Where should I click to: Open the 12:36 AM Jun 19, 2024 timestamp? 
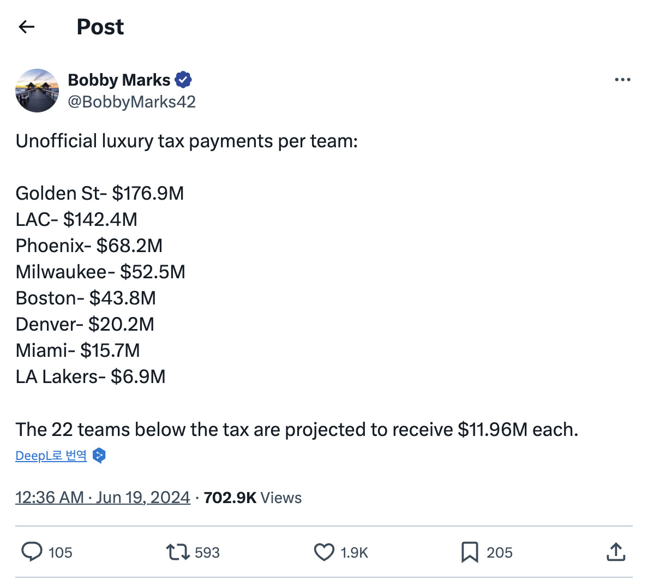click(103, 498)
